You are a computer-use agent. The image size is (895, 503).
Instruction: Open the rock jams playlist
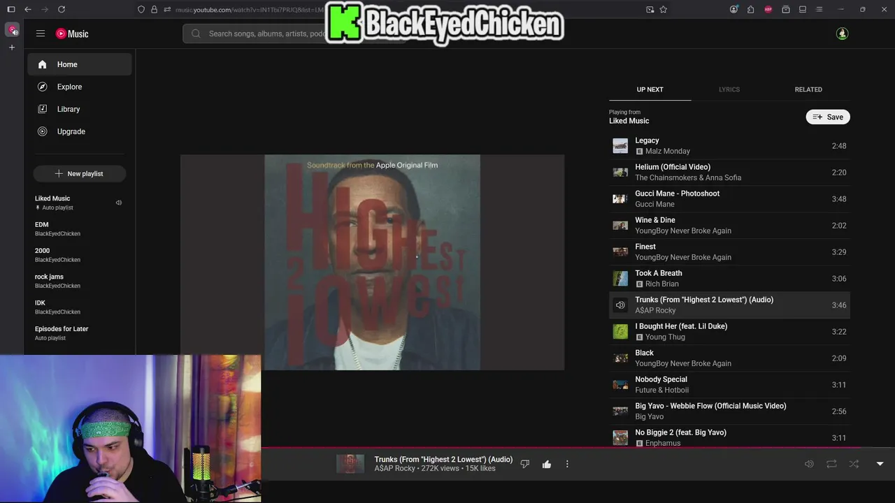[78, 281]
